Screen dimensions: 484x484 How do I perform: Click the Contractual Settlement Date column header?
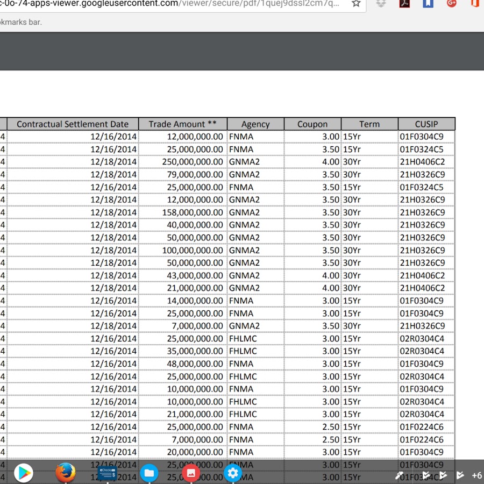(73, 124)
